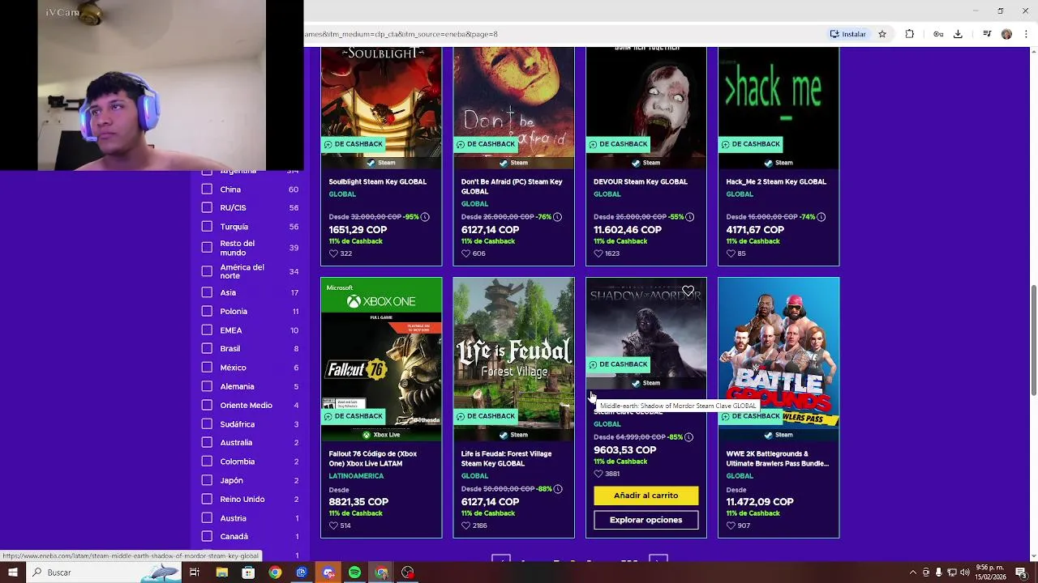Viewport: 1038px width, 583px height.
Task: Open WWE 2K Battlegrounds cover thumbnail
Action: point(778,360)
